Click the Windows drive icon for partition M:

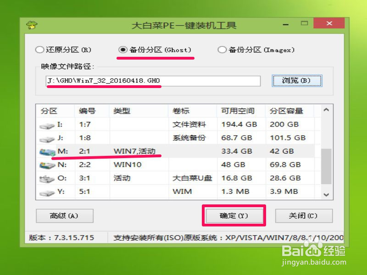click(47, 152)
